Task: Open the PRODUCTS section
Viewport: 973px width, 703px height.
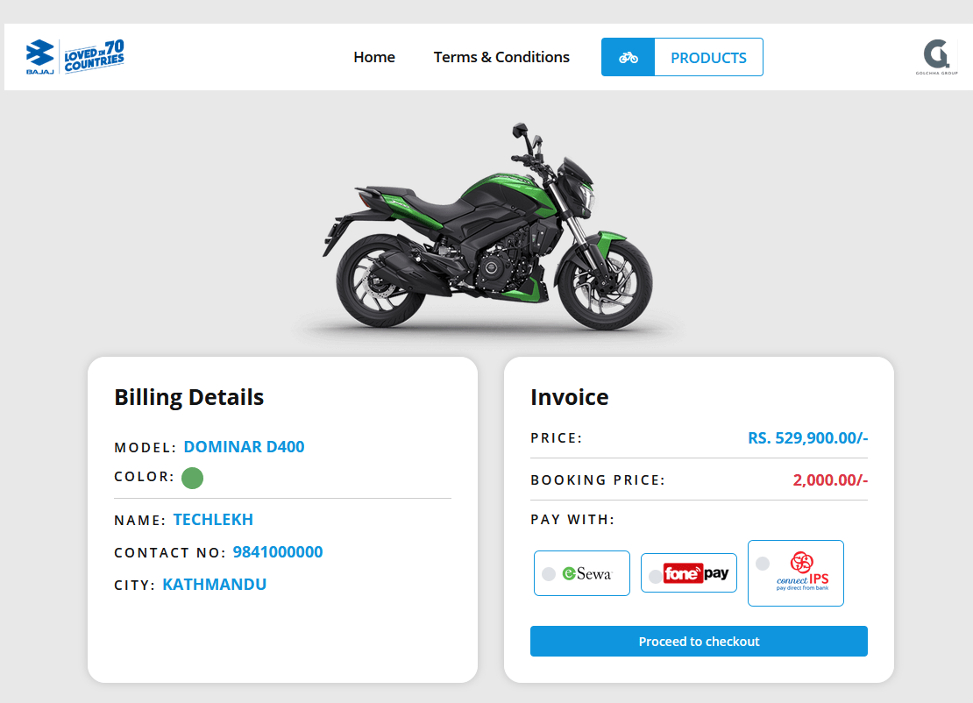Action: (x=708, y=57)
